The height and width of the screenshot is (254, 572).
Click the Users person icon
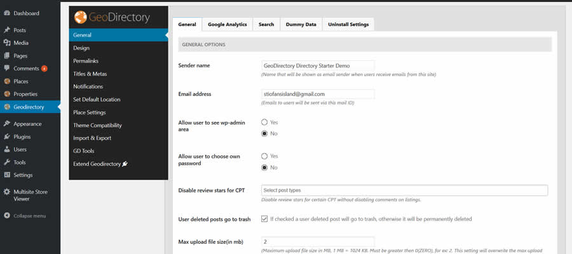6,149
